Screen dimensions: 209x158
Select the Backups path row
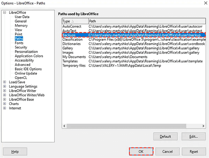click(x=134, y=35)
